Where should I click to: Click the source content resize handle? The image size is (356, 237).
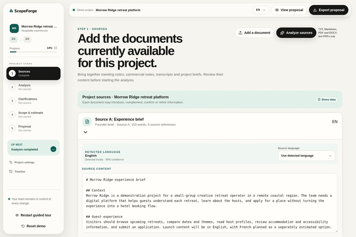pyautogui.click(x=336, y=231)
